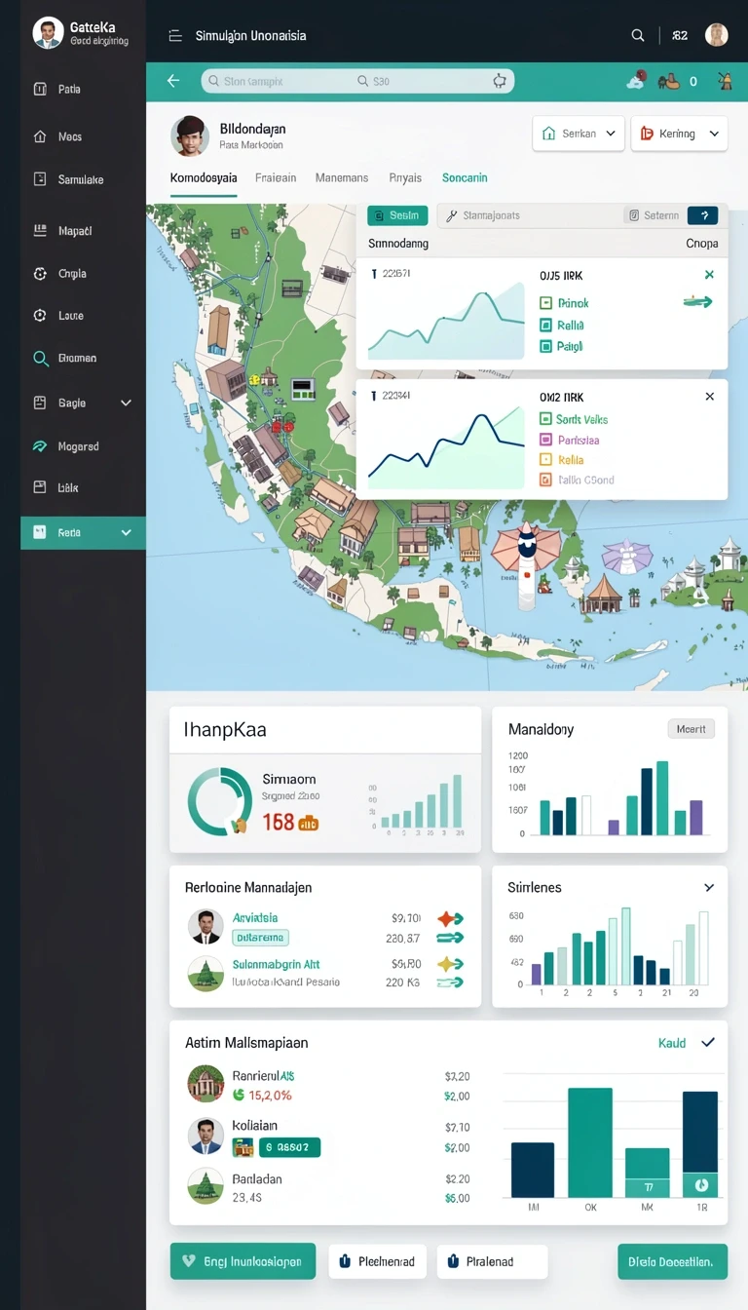748x1310 pixels.
Task: Click the Plralenad button
Action: [x=492, y=1261]
